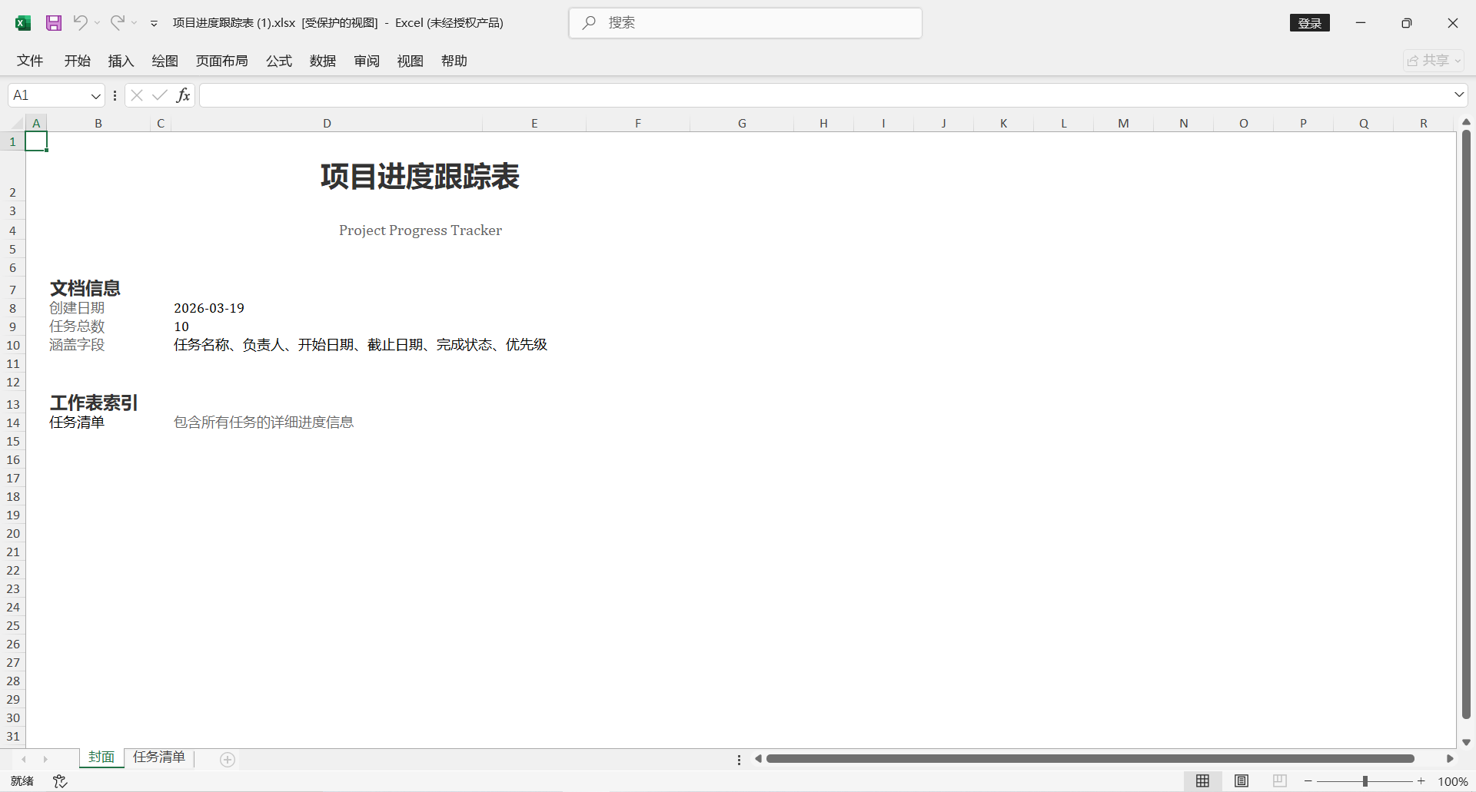Viewport: 1476px width, 792px height.
Task: Open Customize Quick Access Toolbar dropdown
Action: tap(154, 24)
